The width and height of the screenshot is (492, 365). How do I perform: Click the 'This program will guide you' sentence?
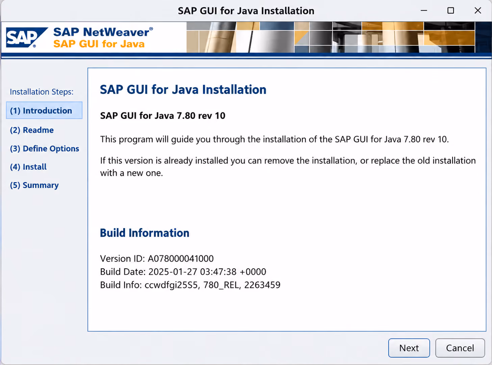275,139
